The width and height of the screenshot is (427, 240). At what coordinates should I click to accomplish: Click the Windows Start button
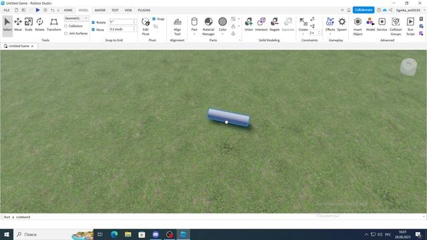[x=7, y=234]
